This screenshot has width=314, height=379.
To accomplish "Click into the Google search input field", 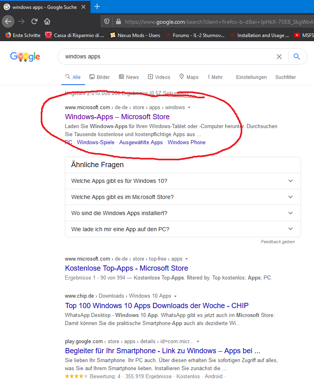I will pyautogui.click(x=167, y=56).
